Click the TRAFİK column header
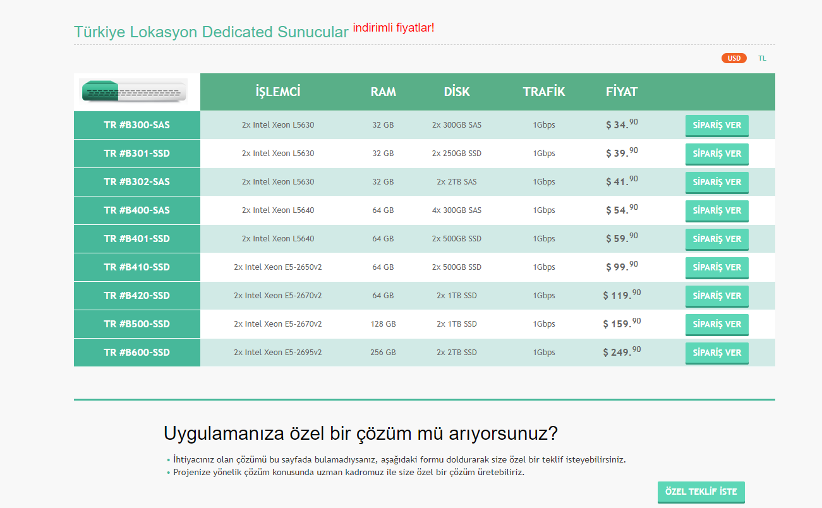822x508 pixels. [544, 92]
